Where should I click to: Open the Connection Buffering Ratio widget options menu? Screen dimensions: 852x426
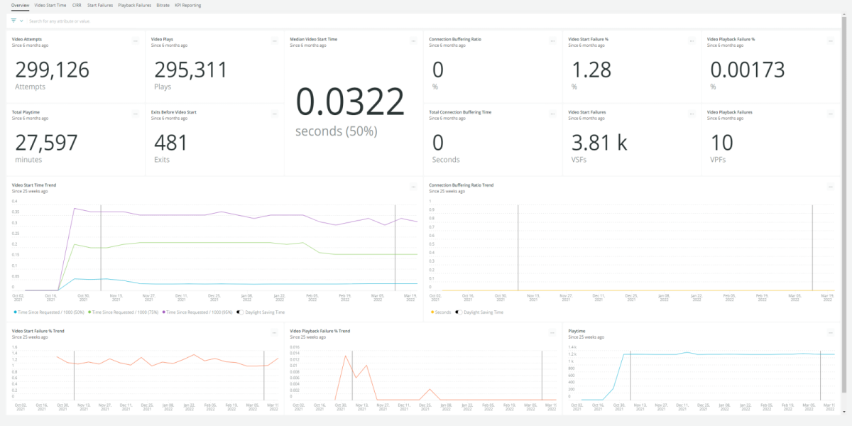pyautogui.click(x=552, y=41)
